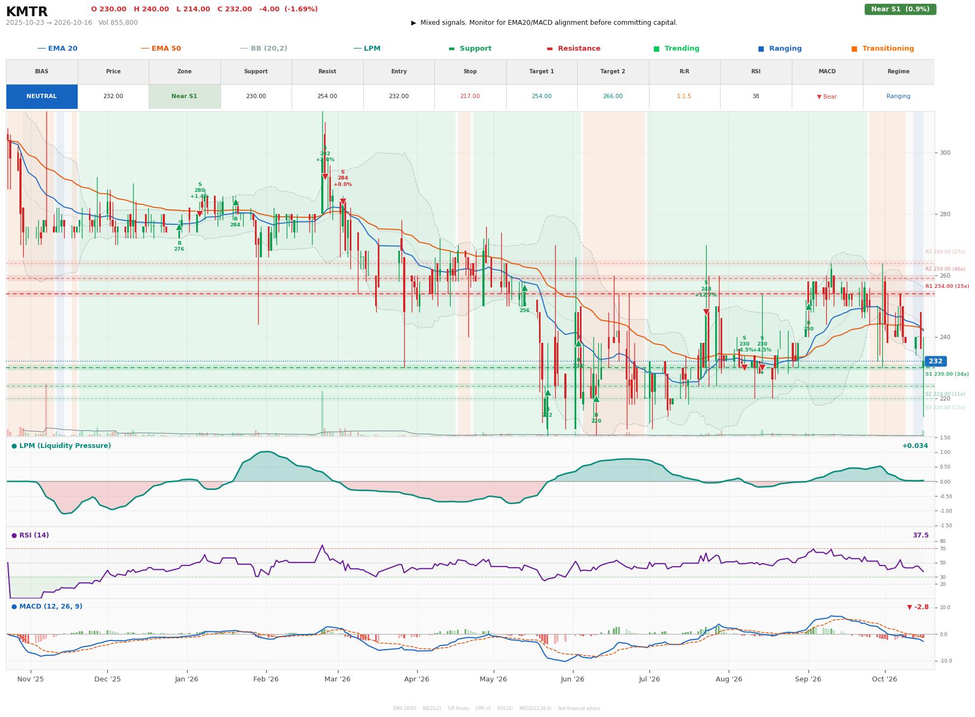Toggle the Support legend entry
Screen dimensions: 975x717
tap(470, 49)
